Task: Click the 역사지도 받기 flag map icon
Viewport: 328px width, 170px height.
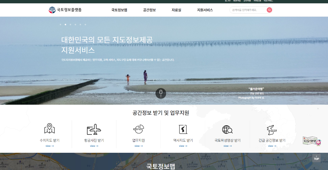Action: pos(183,129)
